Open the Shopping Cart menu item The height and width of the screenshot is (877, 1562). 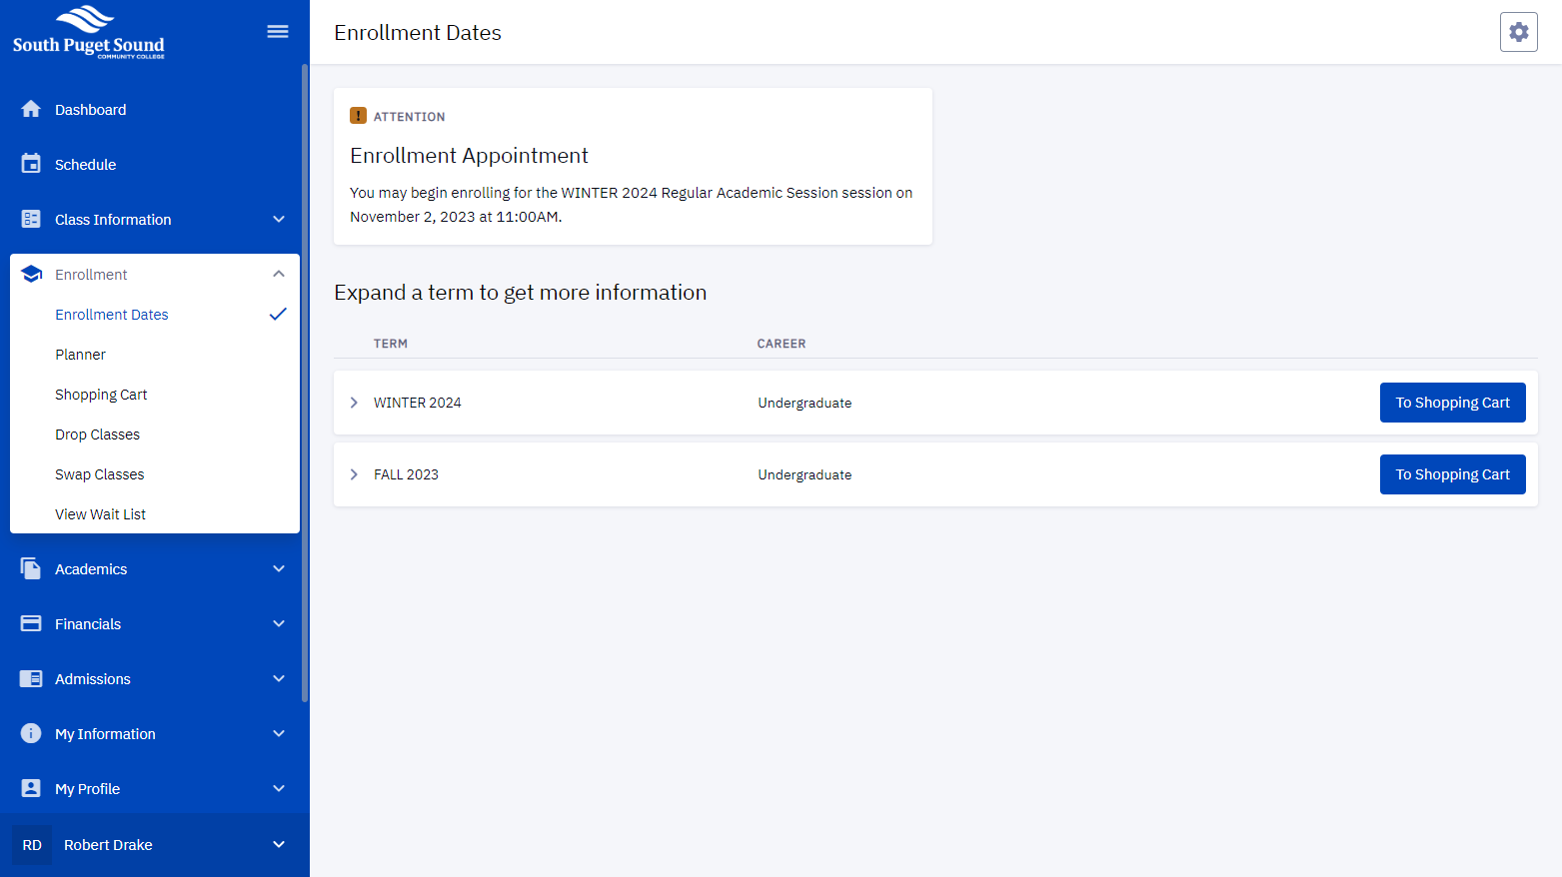click(x=101, y=394)
